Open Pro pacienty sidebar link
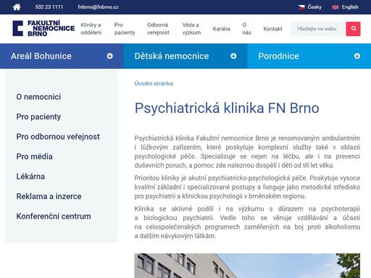Viewport: 371px width, 278px height. point(38,117)
